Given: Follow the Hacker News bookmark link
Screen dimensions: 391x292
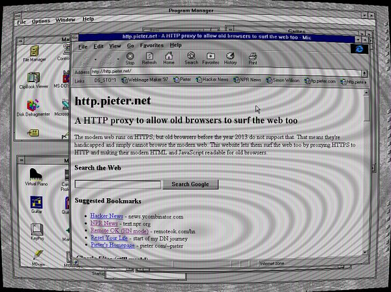Looking at the screenshot, I should [x=106, y=216].
